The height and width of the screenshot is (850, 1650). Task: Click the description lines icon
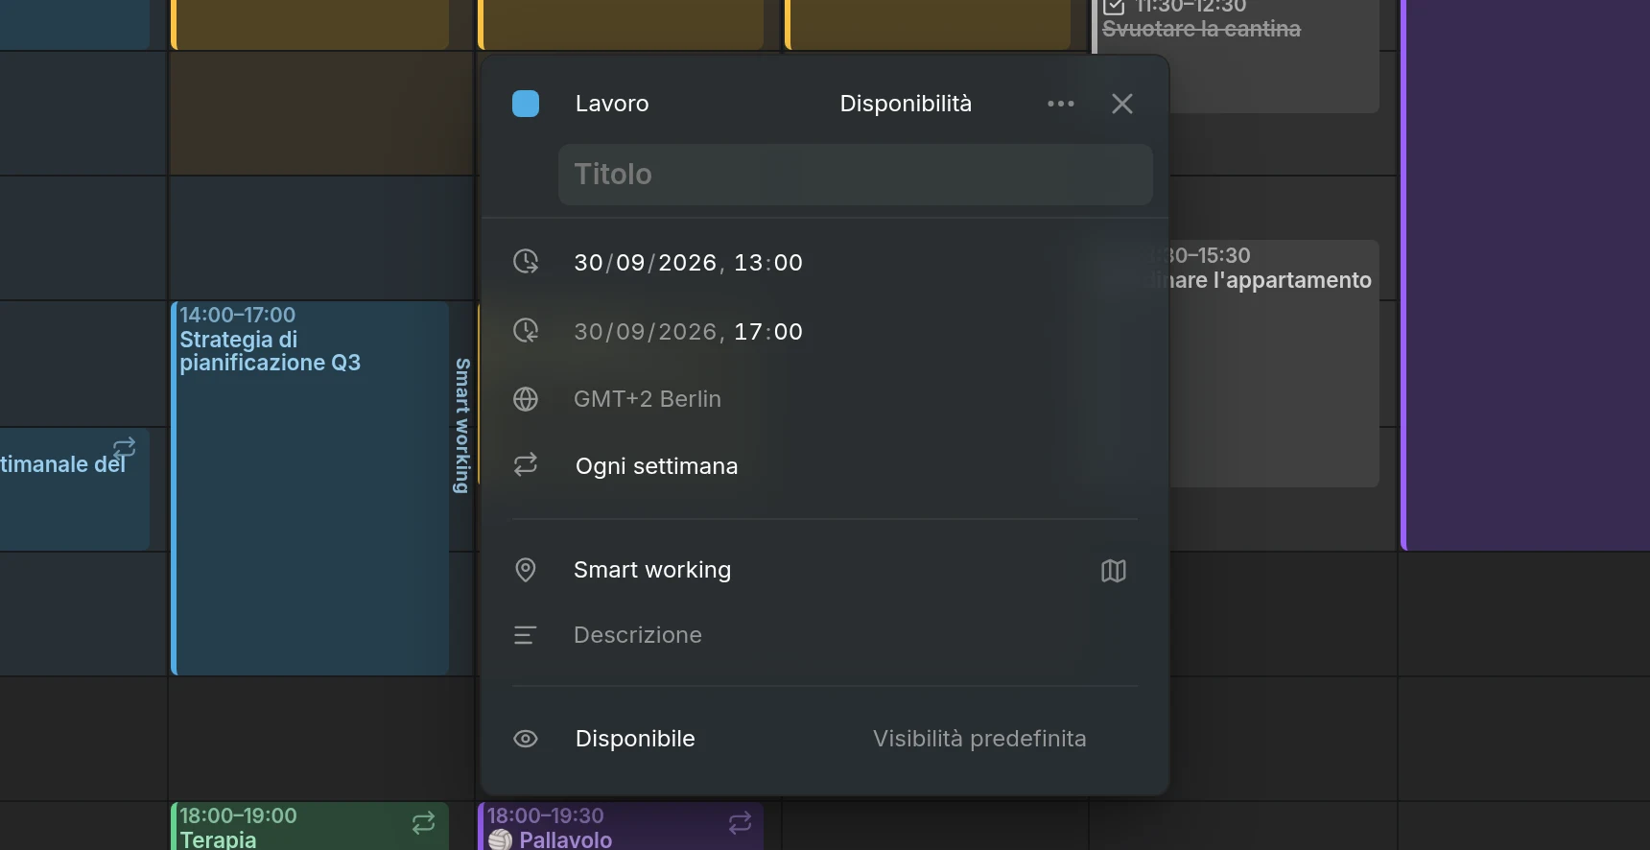coord(525,635)
